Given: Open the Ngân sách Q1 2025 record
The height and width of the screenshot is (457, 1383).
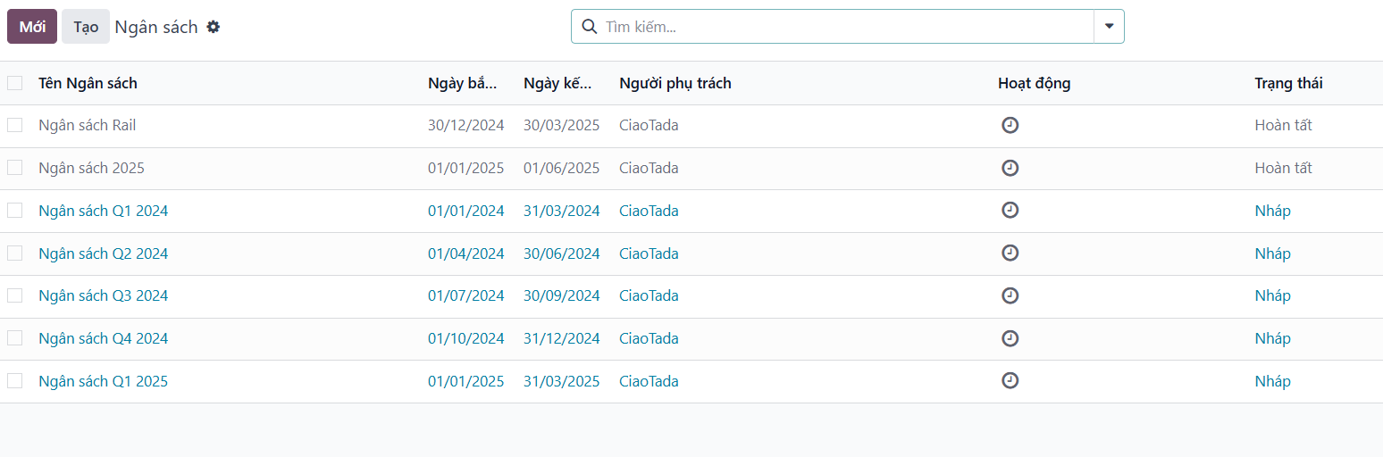Looking at the screenshot, I should click(103, 381).
